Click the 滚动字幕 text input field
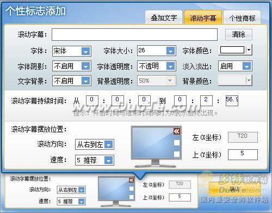This screenshot has width=272, height=213. tap(134, 34)
